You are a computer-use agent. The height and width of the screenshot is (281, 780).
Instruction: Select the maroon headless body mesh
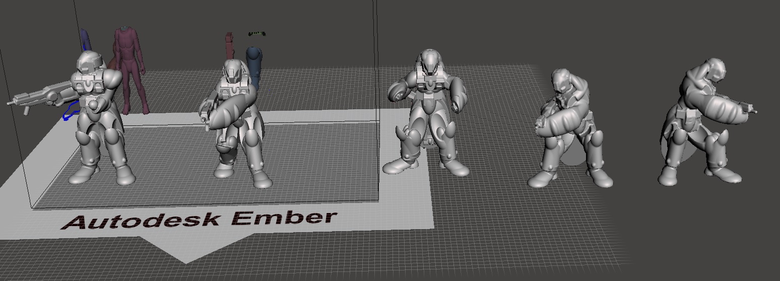(130, 71)
